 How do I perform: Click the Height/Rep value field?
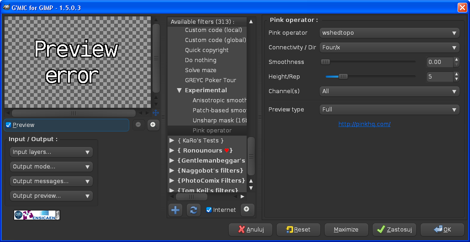[439, 77]
